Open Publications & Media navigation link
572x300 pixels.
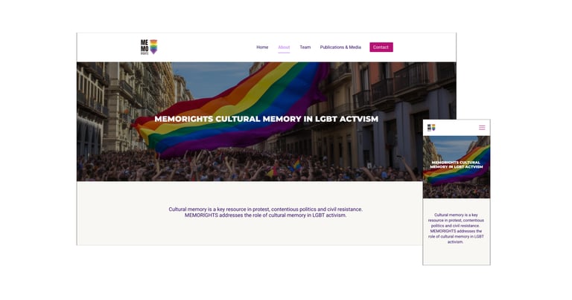(340, 48)
